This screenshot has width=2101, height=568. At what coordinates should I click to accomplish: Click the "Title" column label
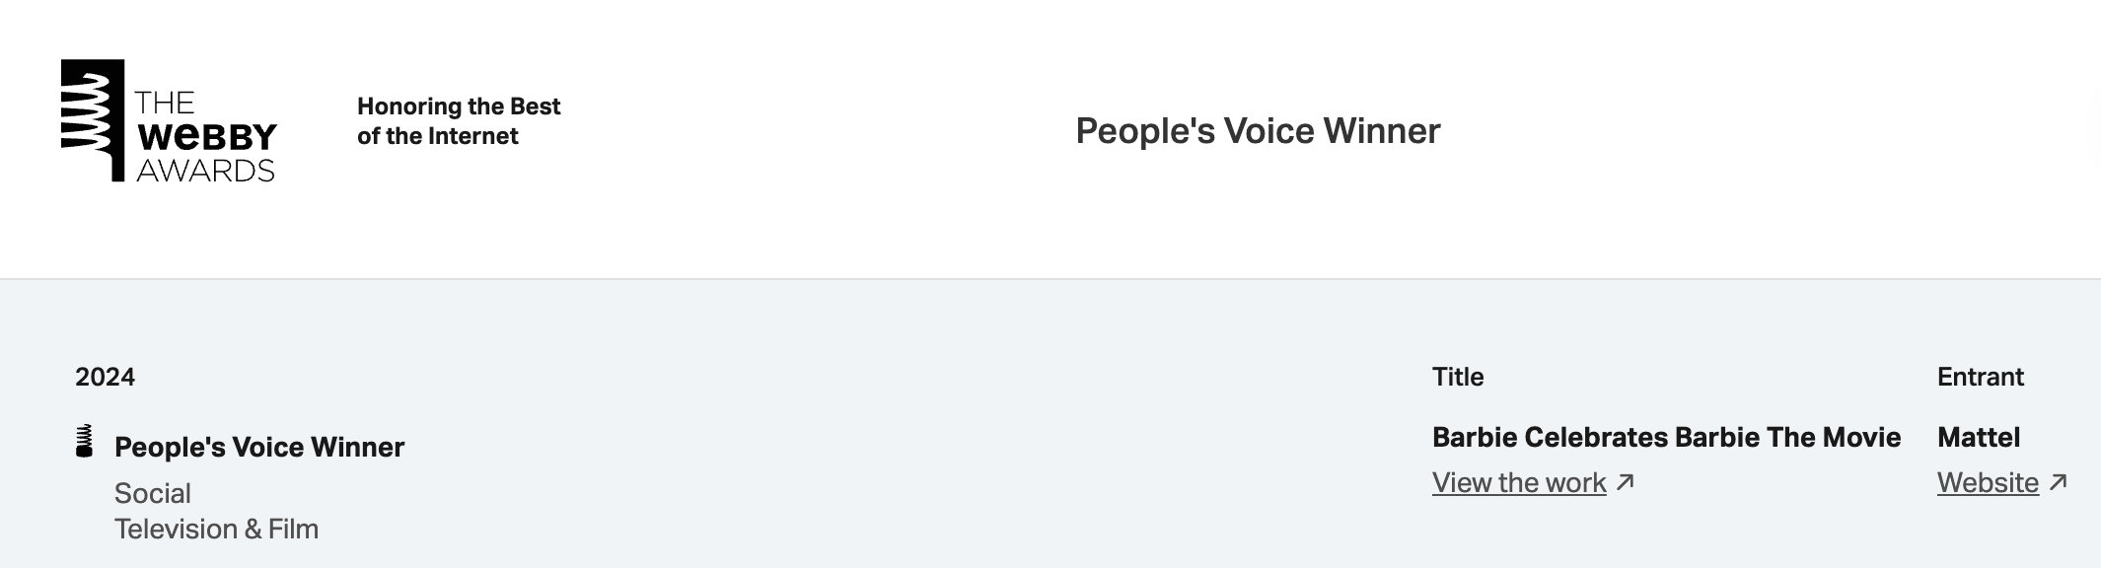tap(1458, 377)
